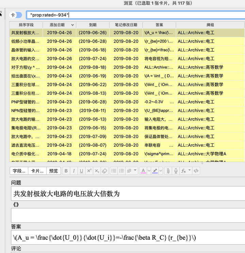The image size is (245, 253).
Task: Sort by 答案 column header
Action: pos(159,25)
